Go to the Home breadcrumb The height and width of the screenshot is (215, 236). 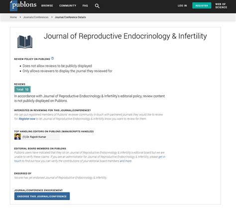[13, 17]
